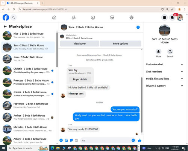Show hidden system tray icons

click(x=156, y=148)
